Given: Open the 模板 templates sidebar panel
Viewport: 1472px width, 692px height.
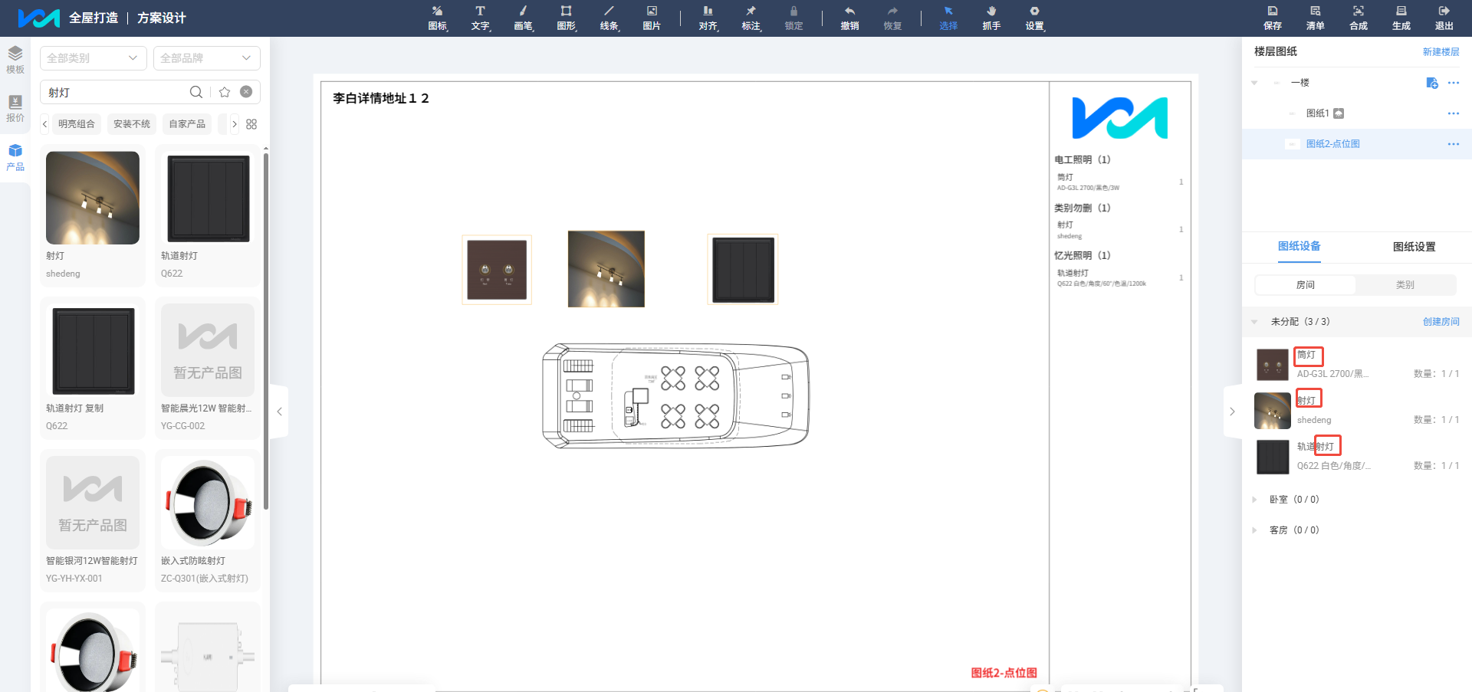Looking at the screenshot, I should coord(15,60).
